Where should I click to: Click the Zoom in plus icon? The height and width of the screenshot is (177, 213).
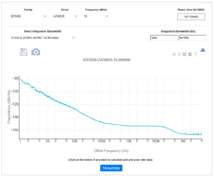point(184,54)
